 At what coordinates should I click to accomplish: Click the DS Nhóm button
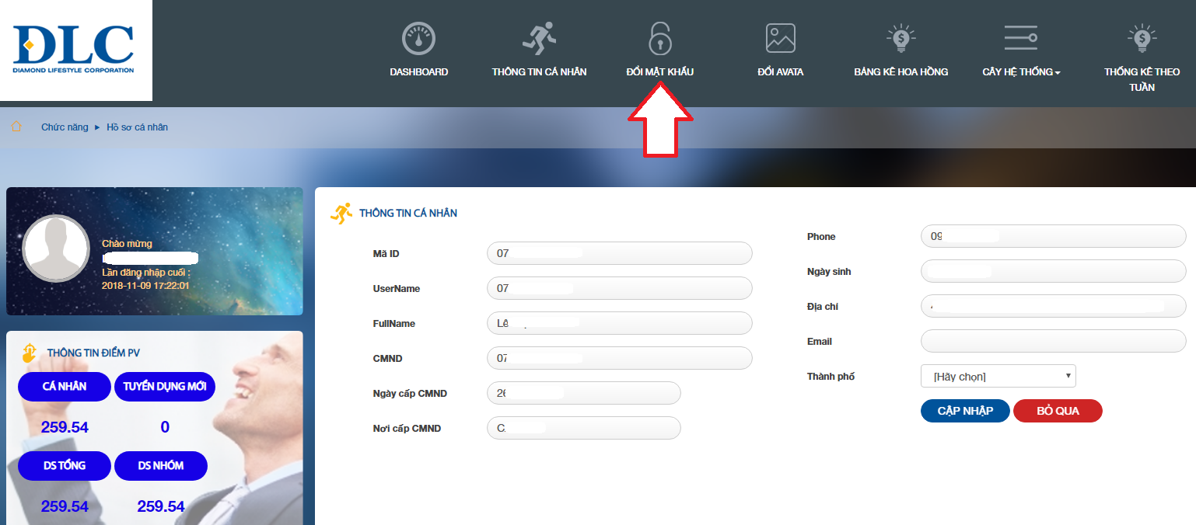pyautogui.click(x=161, y=465)
